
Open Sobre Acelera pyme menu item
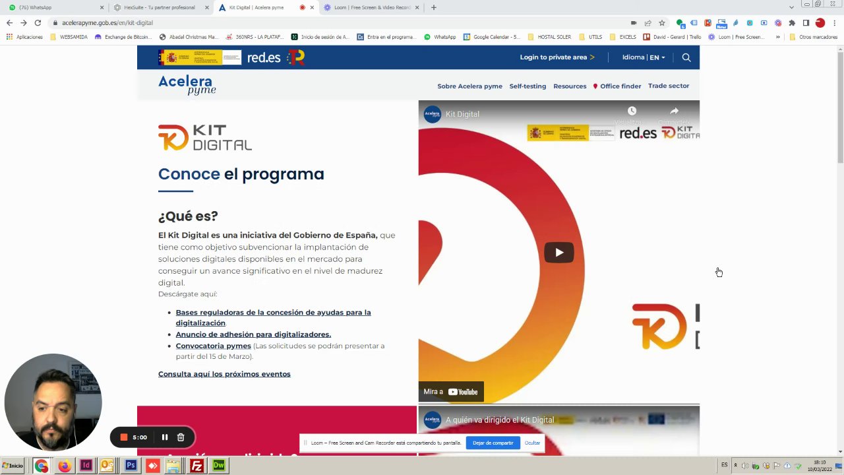[469, 86]
